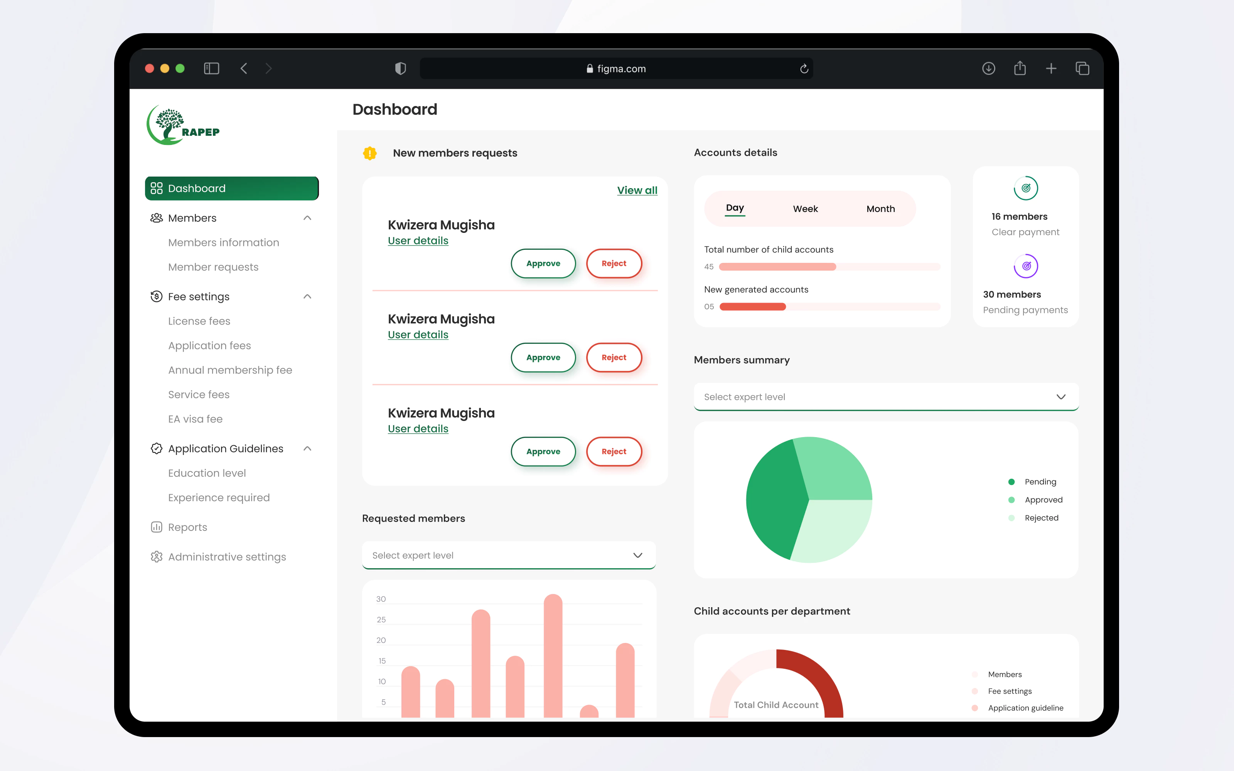Open Annual membership fee page
Screen dimensions: 1234x771
[230, 370]
